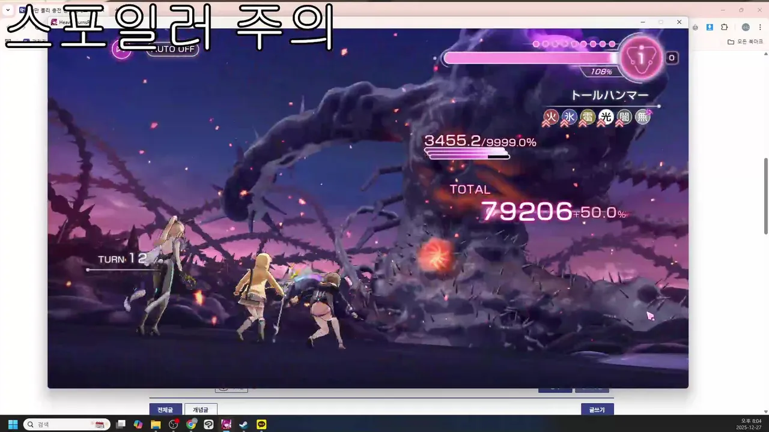
Task: Open the Windows Start menu
Action: tap(13, 424)
